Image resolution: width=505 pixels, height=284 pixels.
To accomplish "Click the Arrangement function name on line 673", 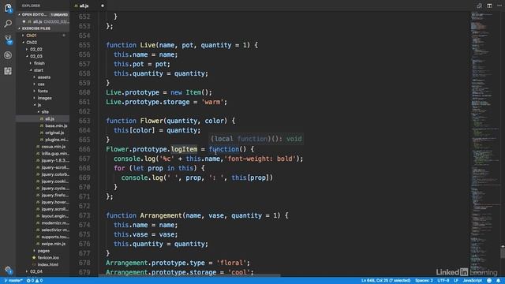I will point(161,215).
